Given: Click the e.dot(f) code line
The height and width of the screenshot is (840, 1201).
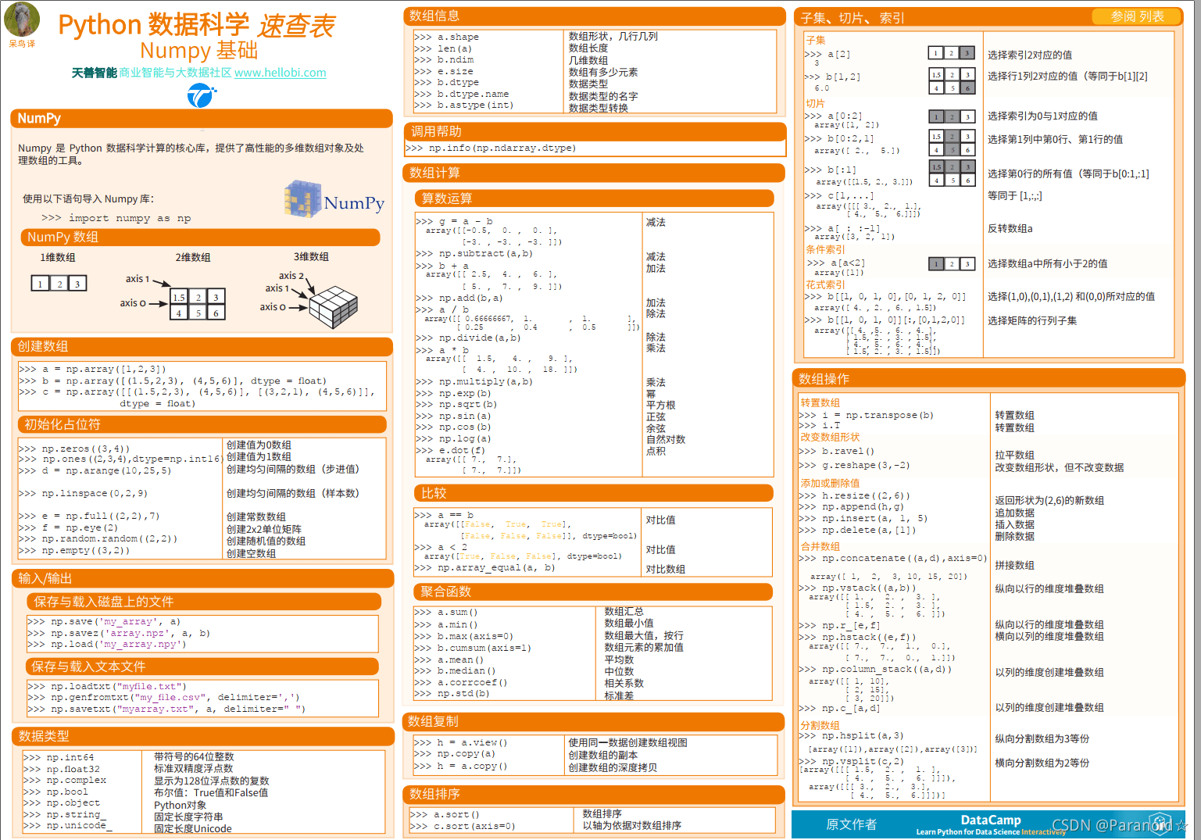Looking at the screenshot, I should click(x=450, y=450).
